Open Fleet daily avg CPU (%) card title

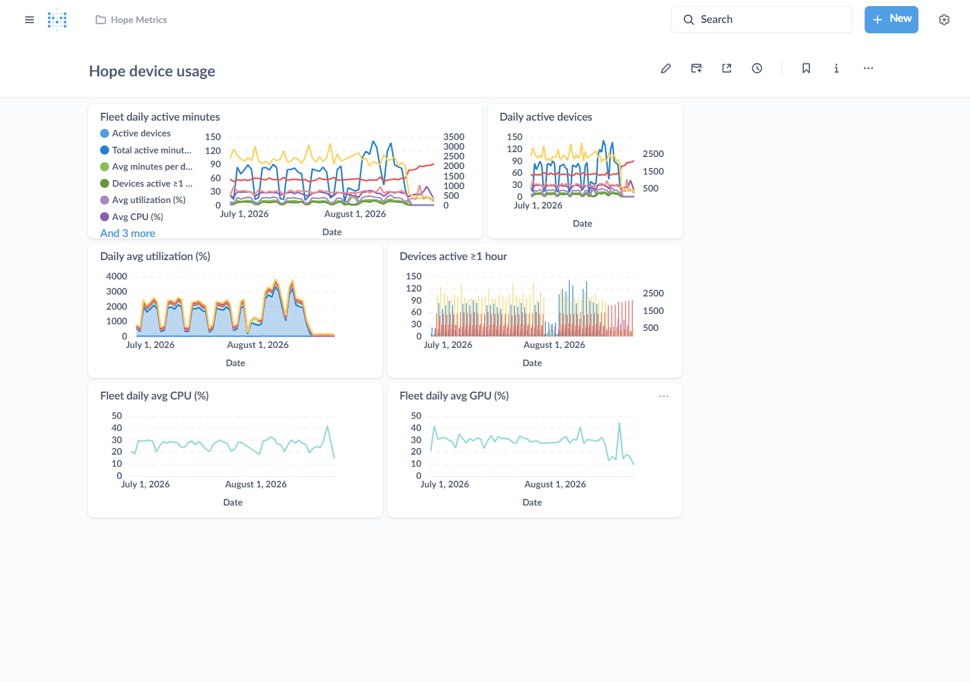point(155,396)
